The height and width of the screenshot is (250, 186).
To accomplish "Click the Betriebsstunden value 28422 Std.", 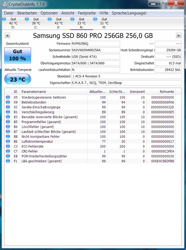I will click(168, 70).
